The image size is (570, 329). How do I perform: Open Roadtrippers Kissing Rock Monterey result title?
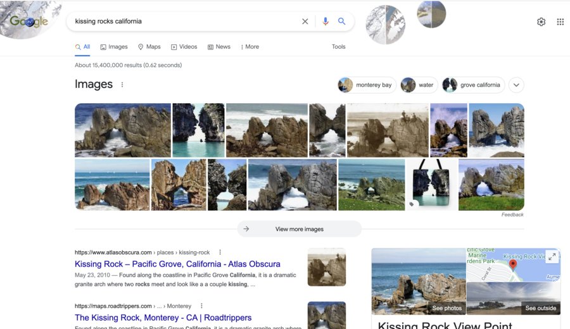[163, 318]
